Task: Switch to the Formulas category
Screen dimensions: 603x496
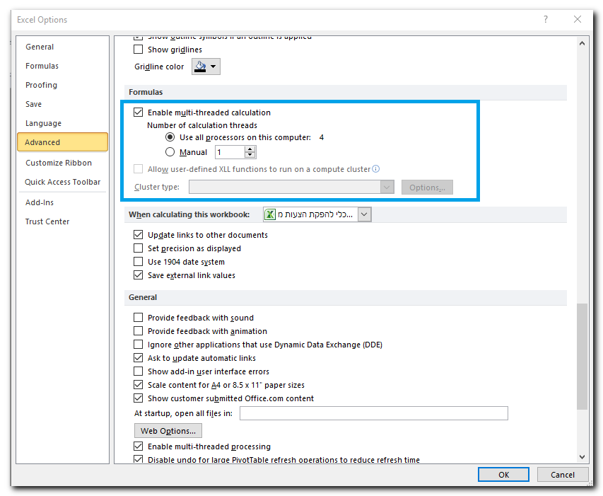Action: [42, 66]
